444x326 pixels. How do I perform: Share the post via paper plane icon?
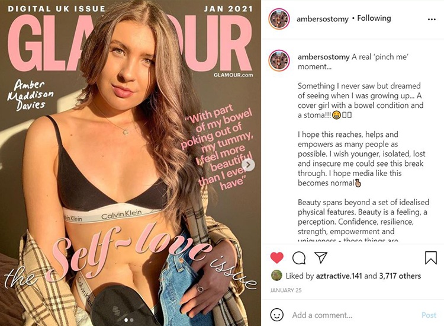321,257
